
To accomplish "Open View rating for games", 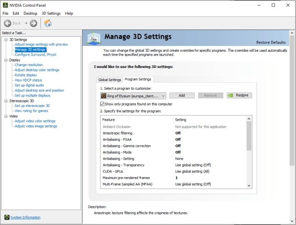I will pyautogui.click(x=31, y=111).
